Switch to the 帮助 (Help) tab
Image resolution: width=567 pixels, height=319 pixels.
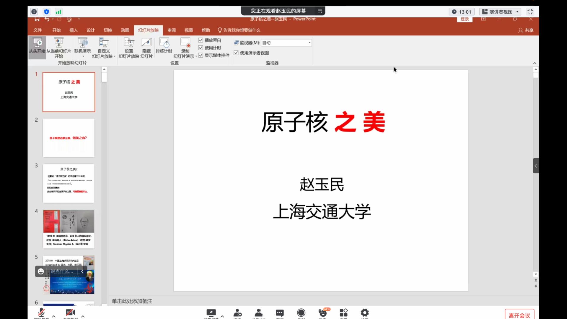(x=206, y=30)
